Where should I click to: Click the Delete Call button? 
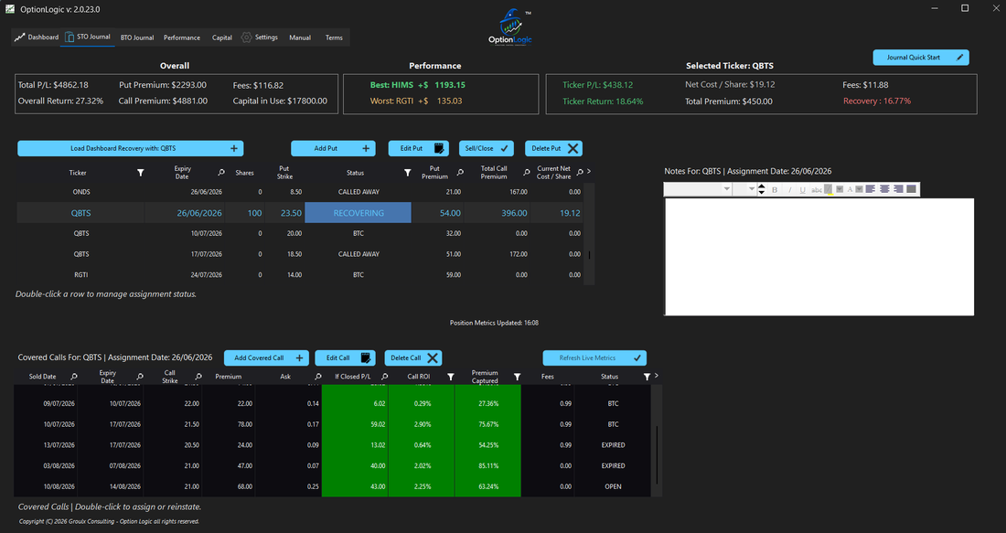click(x=413, y=357)
